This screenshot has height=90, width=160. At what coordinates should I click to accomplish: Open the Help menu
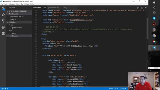(32, 4)
